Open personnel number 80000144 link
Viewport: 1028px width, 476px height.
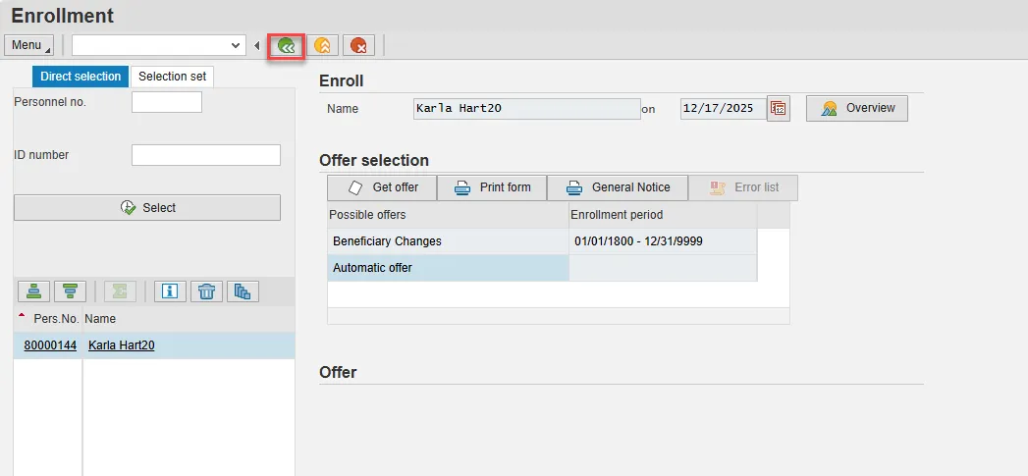(x=50, y=345)
